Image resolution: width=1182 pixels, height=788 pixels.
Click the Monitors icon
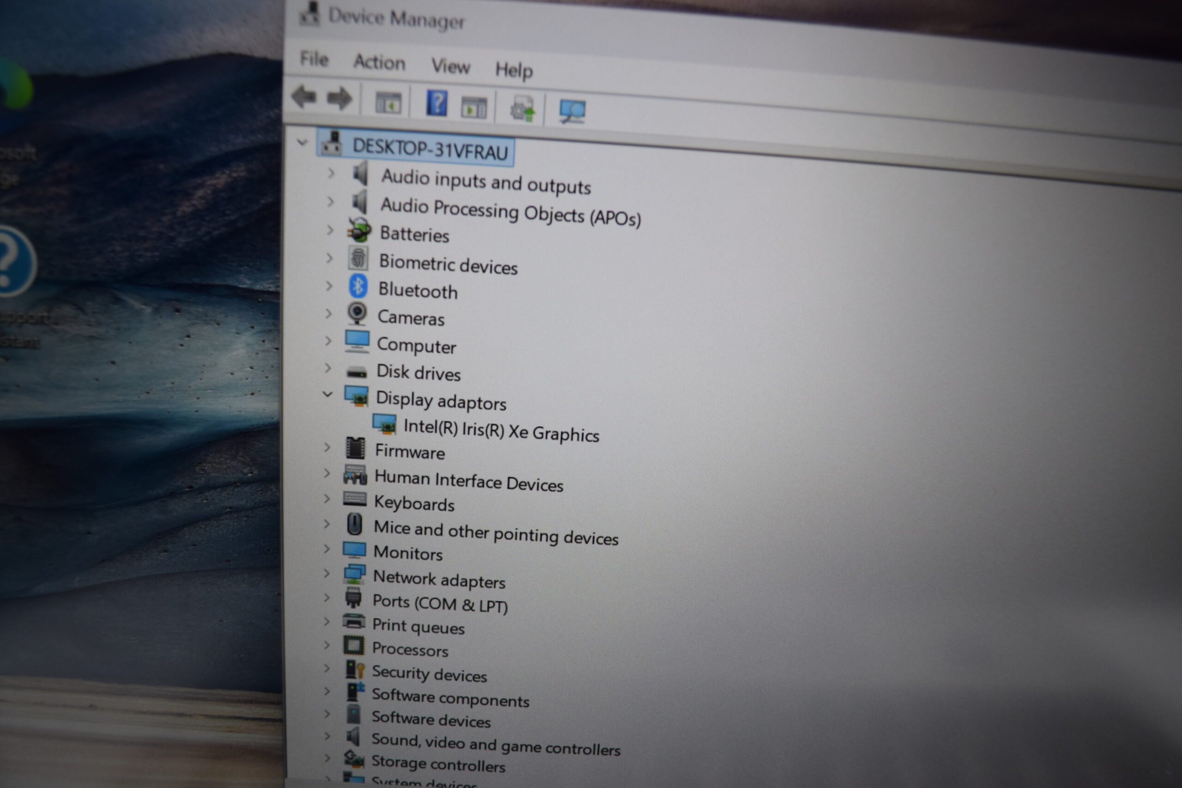pyautogui.click(x=354, y=550)
